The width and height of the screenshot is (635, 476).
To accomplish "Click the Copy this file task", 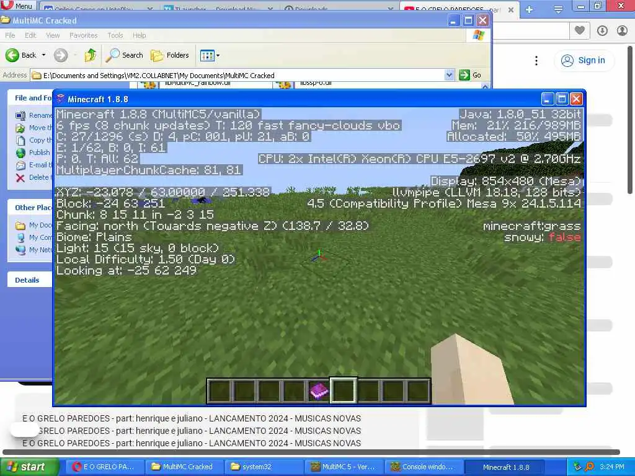I will tap(34, 140).
